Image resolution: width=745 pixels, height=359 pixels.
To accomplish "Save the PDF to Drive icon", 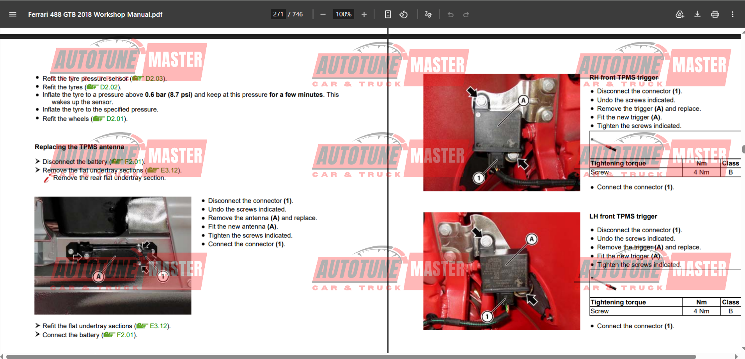I will [x=680, y=14].
